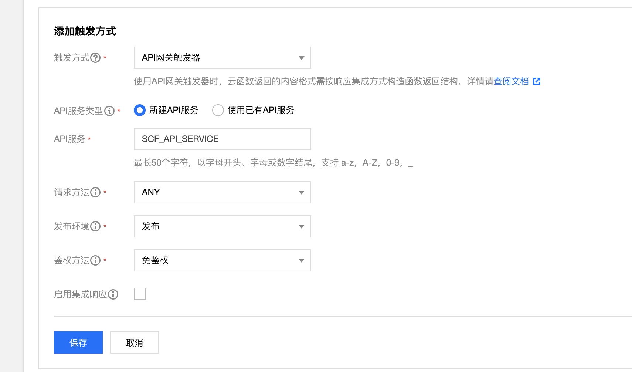Click the 取消 cancel button
The width and height of the screenshot is (632, 372).
134,342
